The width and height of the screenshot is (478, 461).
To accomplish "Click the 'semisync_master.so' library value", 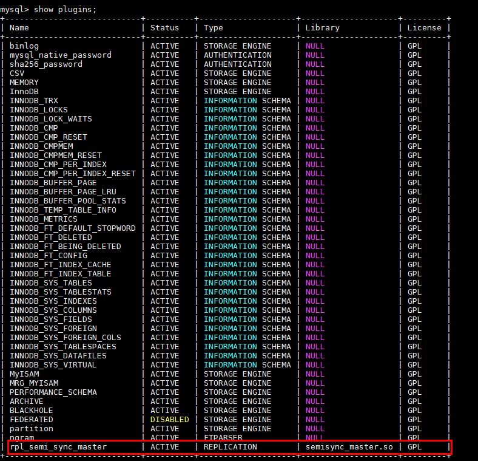I will (x=349, y=447).
